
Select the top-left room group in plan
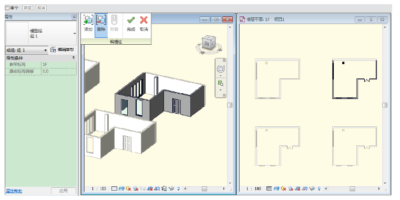(x=278, y=78)
